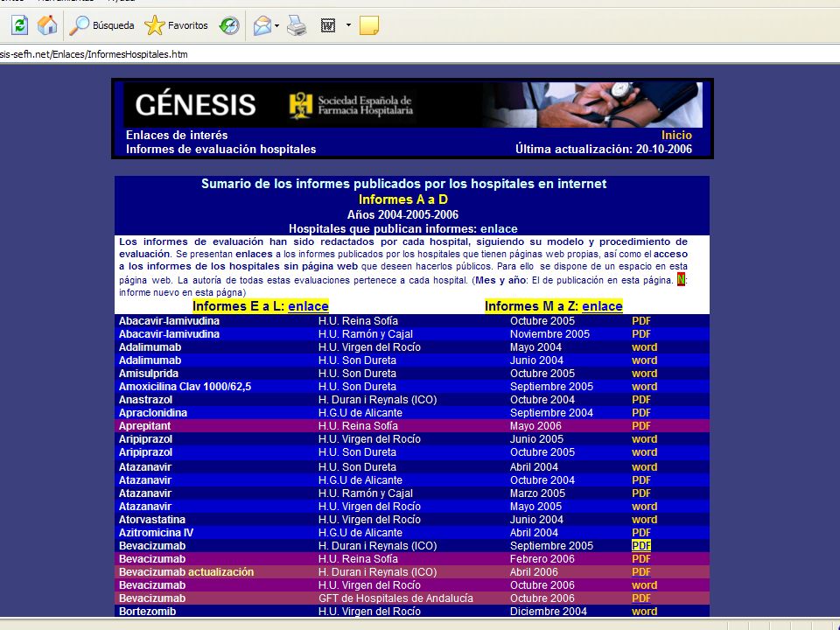This screenshot has width=840, height=630.
Task: Select the 'Apraclonidina' drug name
Action: [x=152, y=412]
